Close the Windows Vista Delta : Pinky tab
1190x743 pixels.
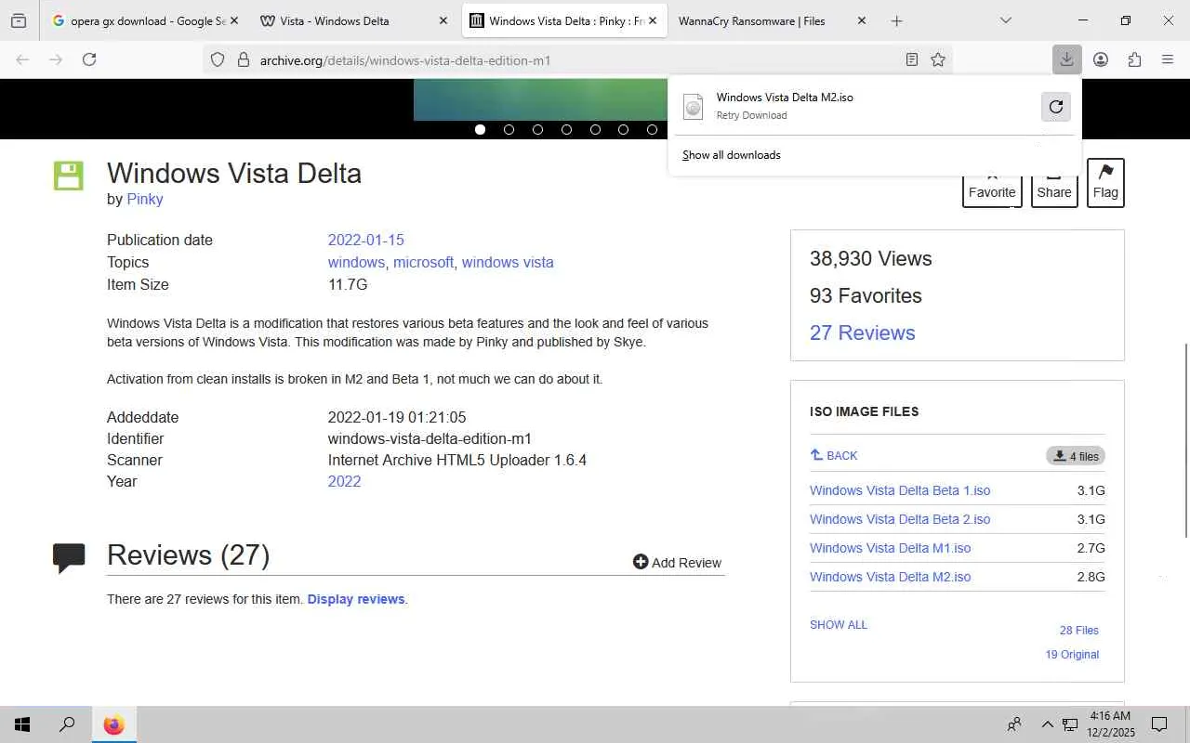point(653,20)
